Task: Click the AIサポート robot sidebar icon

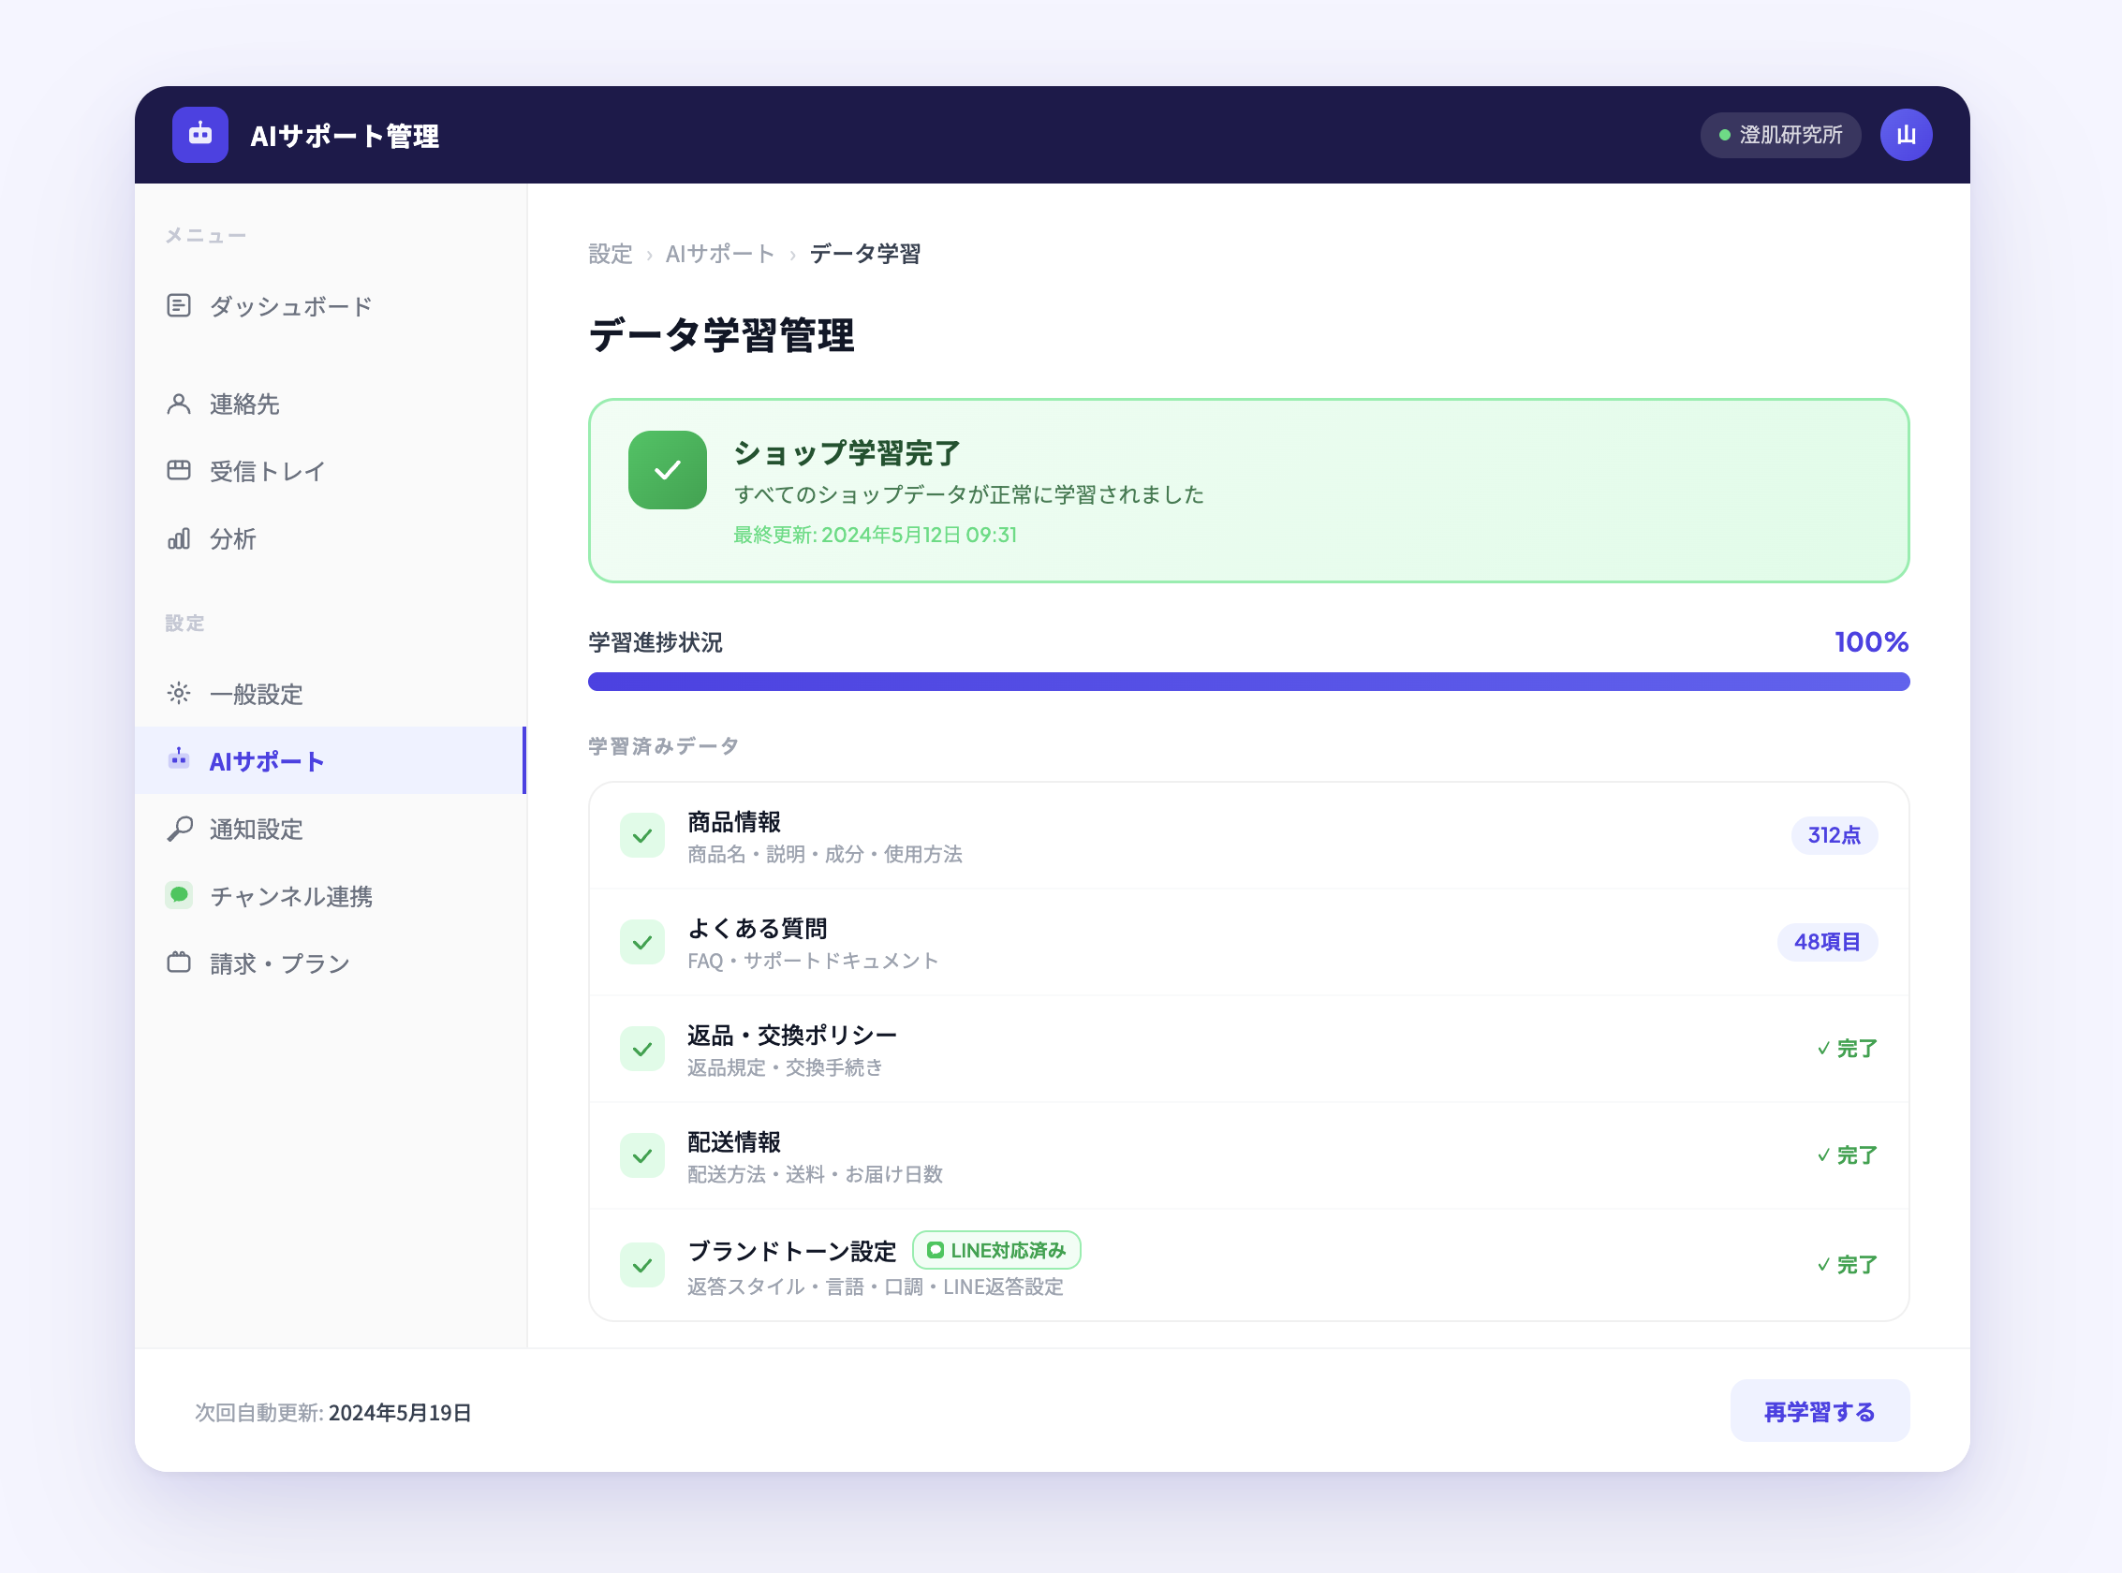Action: pyautogui.click(x=179, y=760)
